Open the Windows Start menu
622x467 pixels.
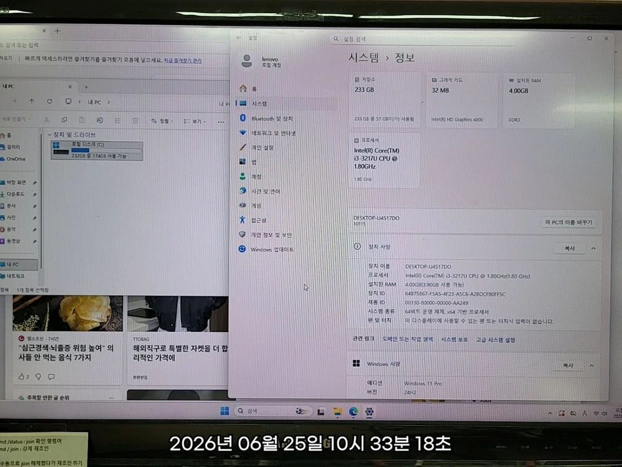225,411
